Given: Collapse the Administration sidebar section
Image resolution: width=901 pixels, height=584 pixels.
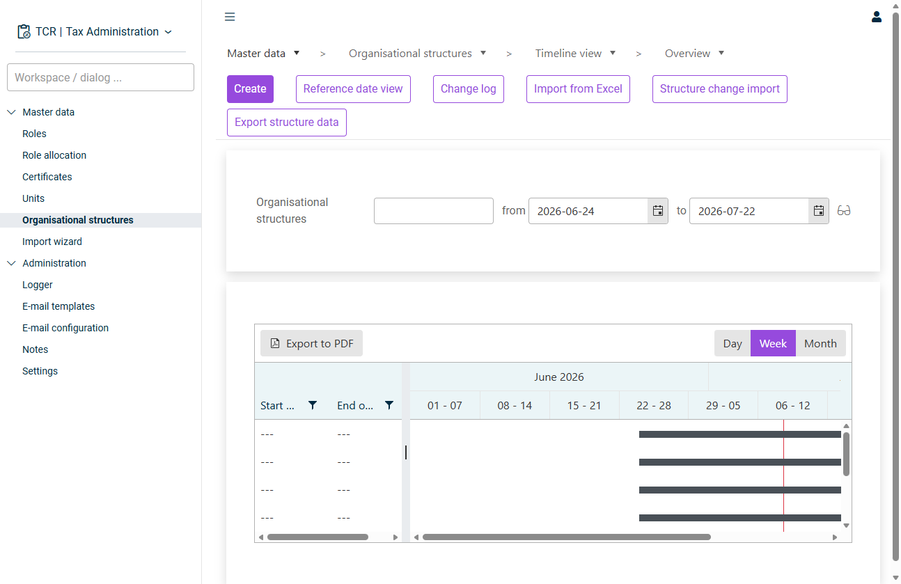Looking at the screenshot, I should [11, 263].
